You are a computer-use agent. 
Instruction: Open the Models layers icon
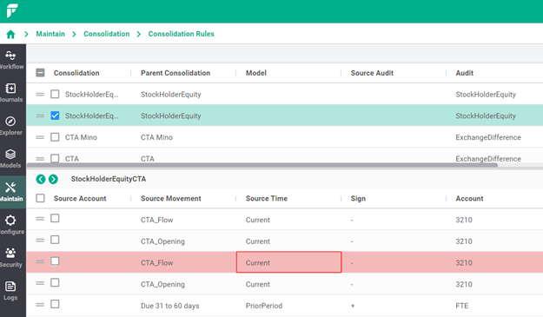click(10, 154)
